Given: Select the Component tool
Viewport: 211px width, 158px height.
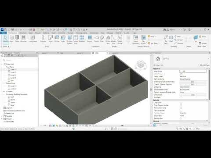Looking at the screenshot, I should [33, 39].
